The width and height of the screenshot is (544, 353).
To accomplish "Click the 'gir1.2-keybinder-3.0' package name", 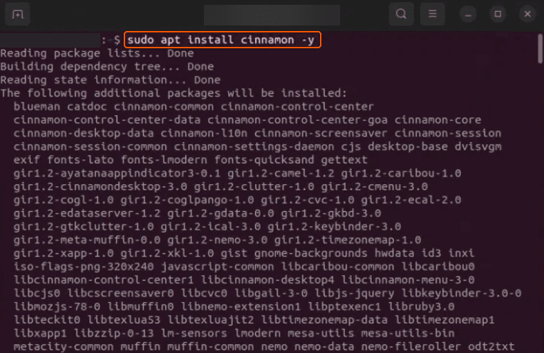I will point(334,227).
